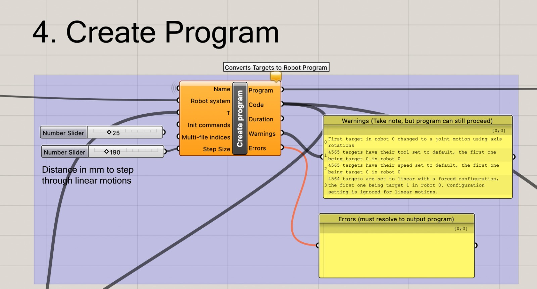The height and width of the screenshot is (289, 537).
Task: Click the Multi-file indices input grip
Action: [178, 136]
